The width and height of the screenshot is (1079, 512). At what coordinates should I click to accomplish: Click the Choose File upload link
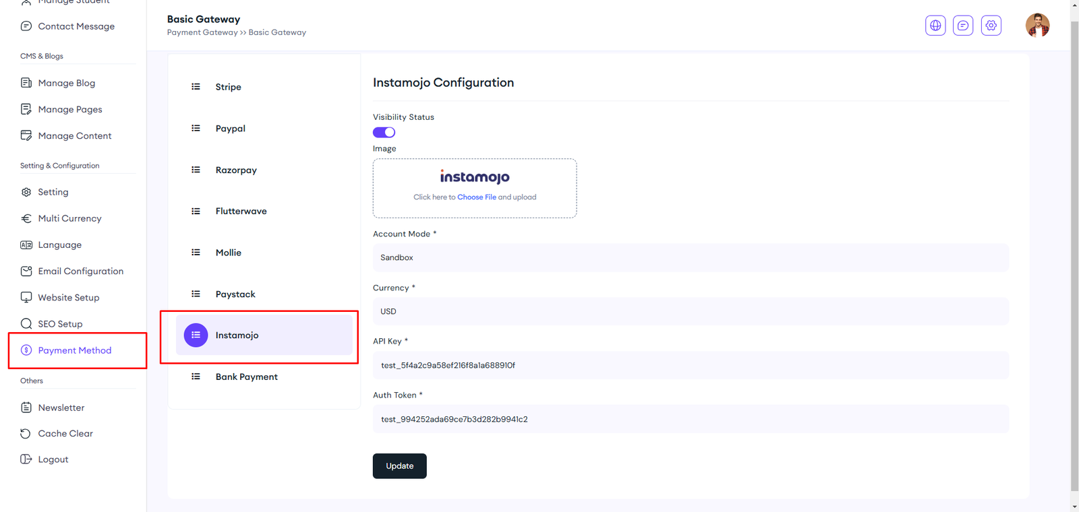(x=476, y=197)
